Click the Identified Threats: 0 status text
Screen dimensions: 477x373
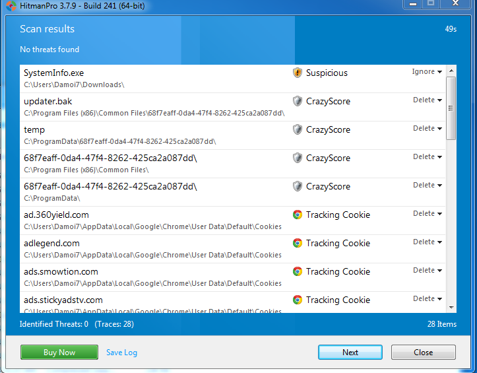(54, 324)
